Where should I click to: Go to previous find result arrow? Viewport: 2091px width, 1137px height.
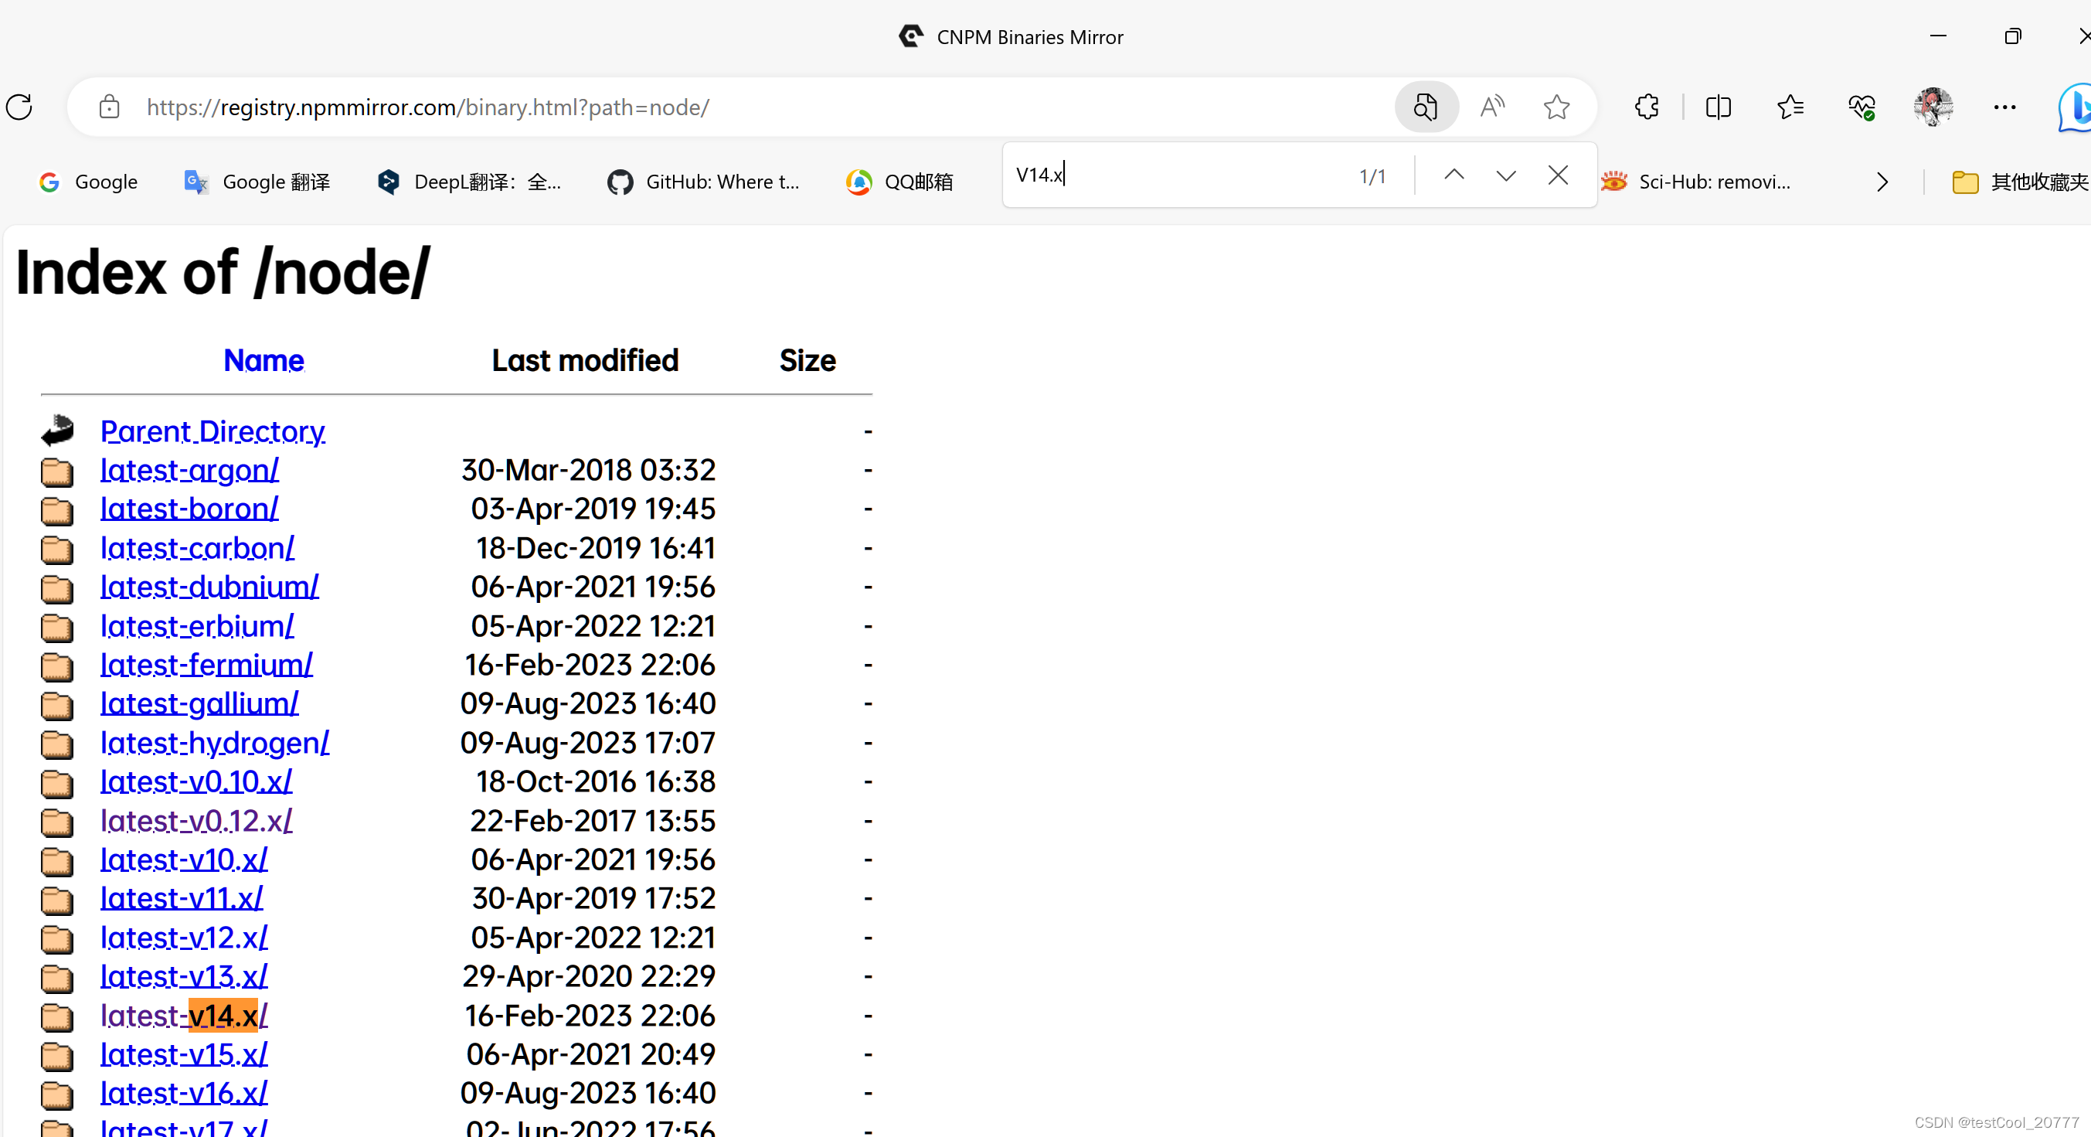1453,175
